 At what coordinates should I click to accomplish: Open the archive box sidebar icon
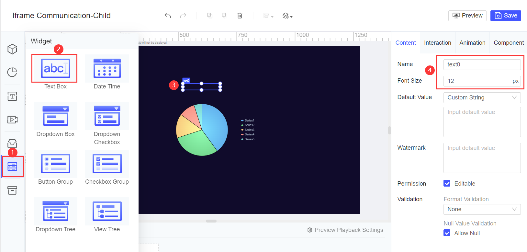coord(12,190)
